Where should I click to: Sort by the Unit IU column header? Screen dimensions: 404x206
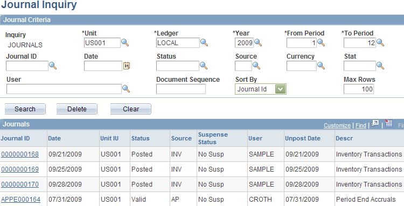point(109,138)
